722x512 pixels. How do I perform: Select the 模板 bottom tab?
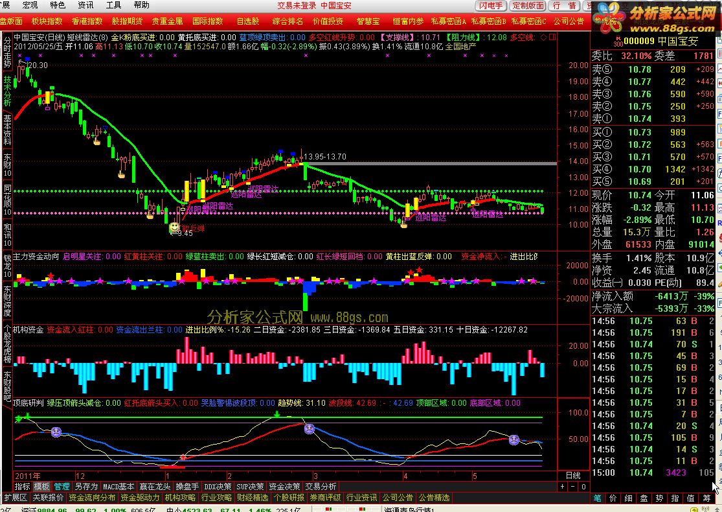[42, 487]
